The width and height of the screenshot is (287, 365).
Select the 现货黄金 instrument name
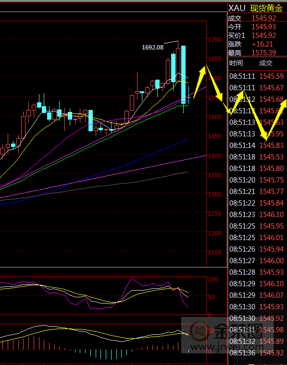(x=266, y=8)
